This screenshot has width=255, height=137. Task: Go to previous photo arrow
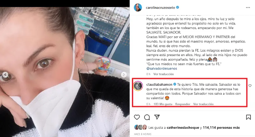[x=5, y=75]
